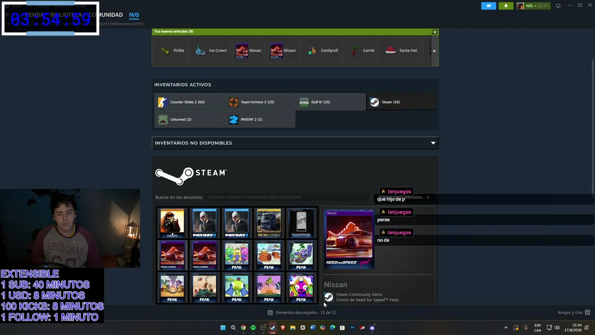This screenshot has height=335, width=595.
Task: Open Microsoft Store from the taskbar
Action: [342, 328]
